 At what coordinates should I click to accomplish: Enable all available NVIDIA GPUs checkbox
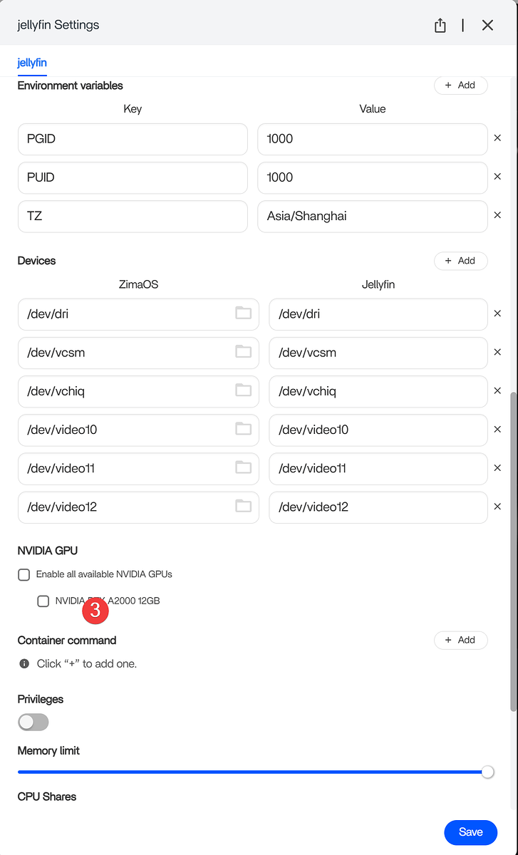(24, 574)
